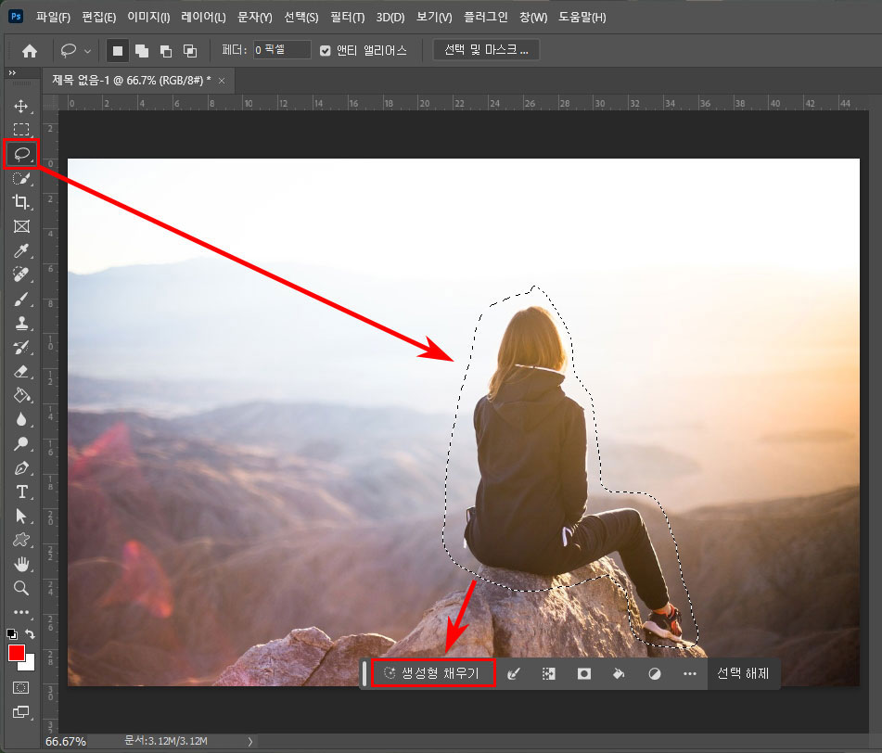Fill selection using contextual bar bucket icon
The width and height of the screenshot is (882, 753).
click(619, 673)
